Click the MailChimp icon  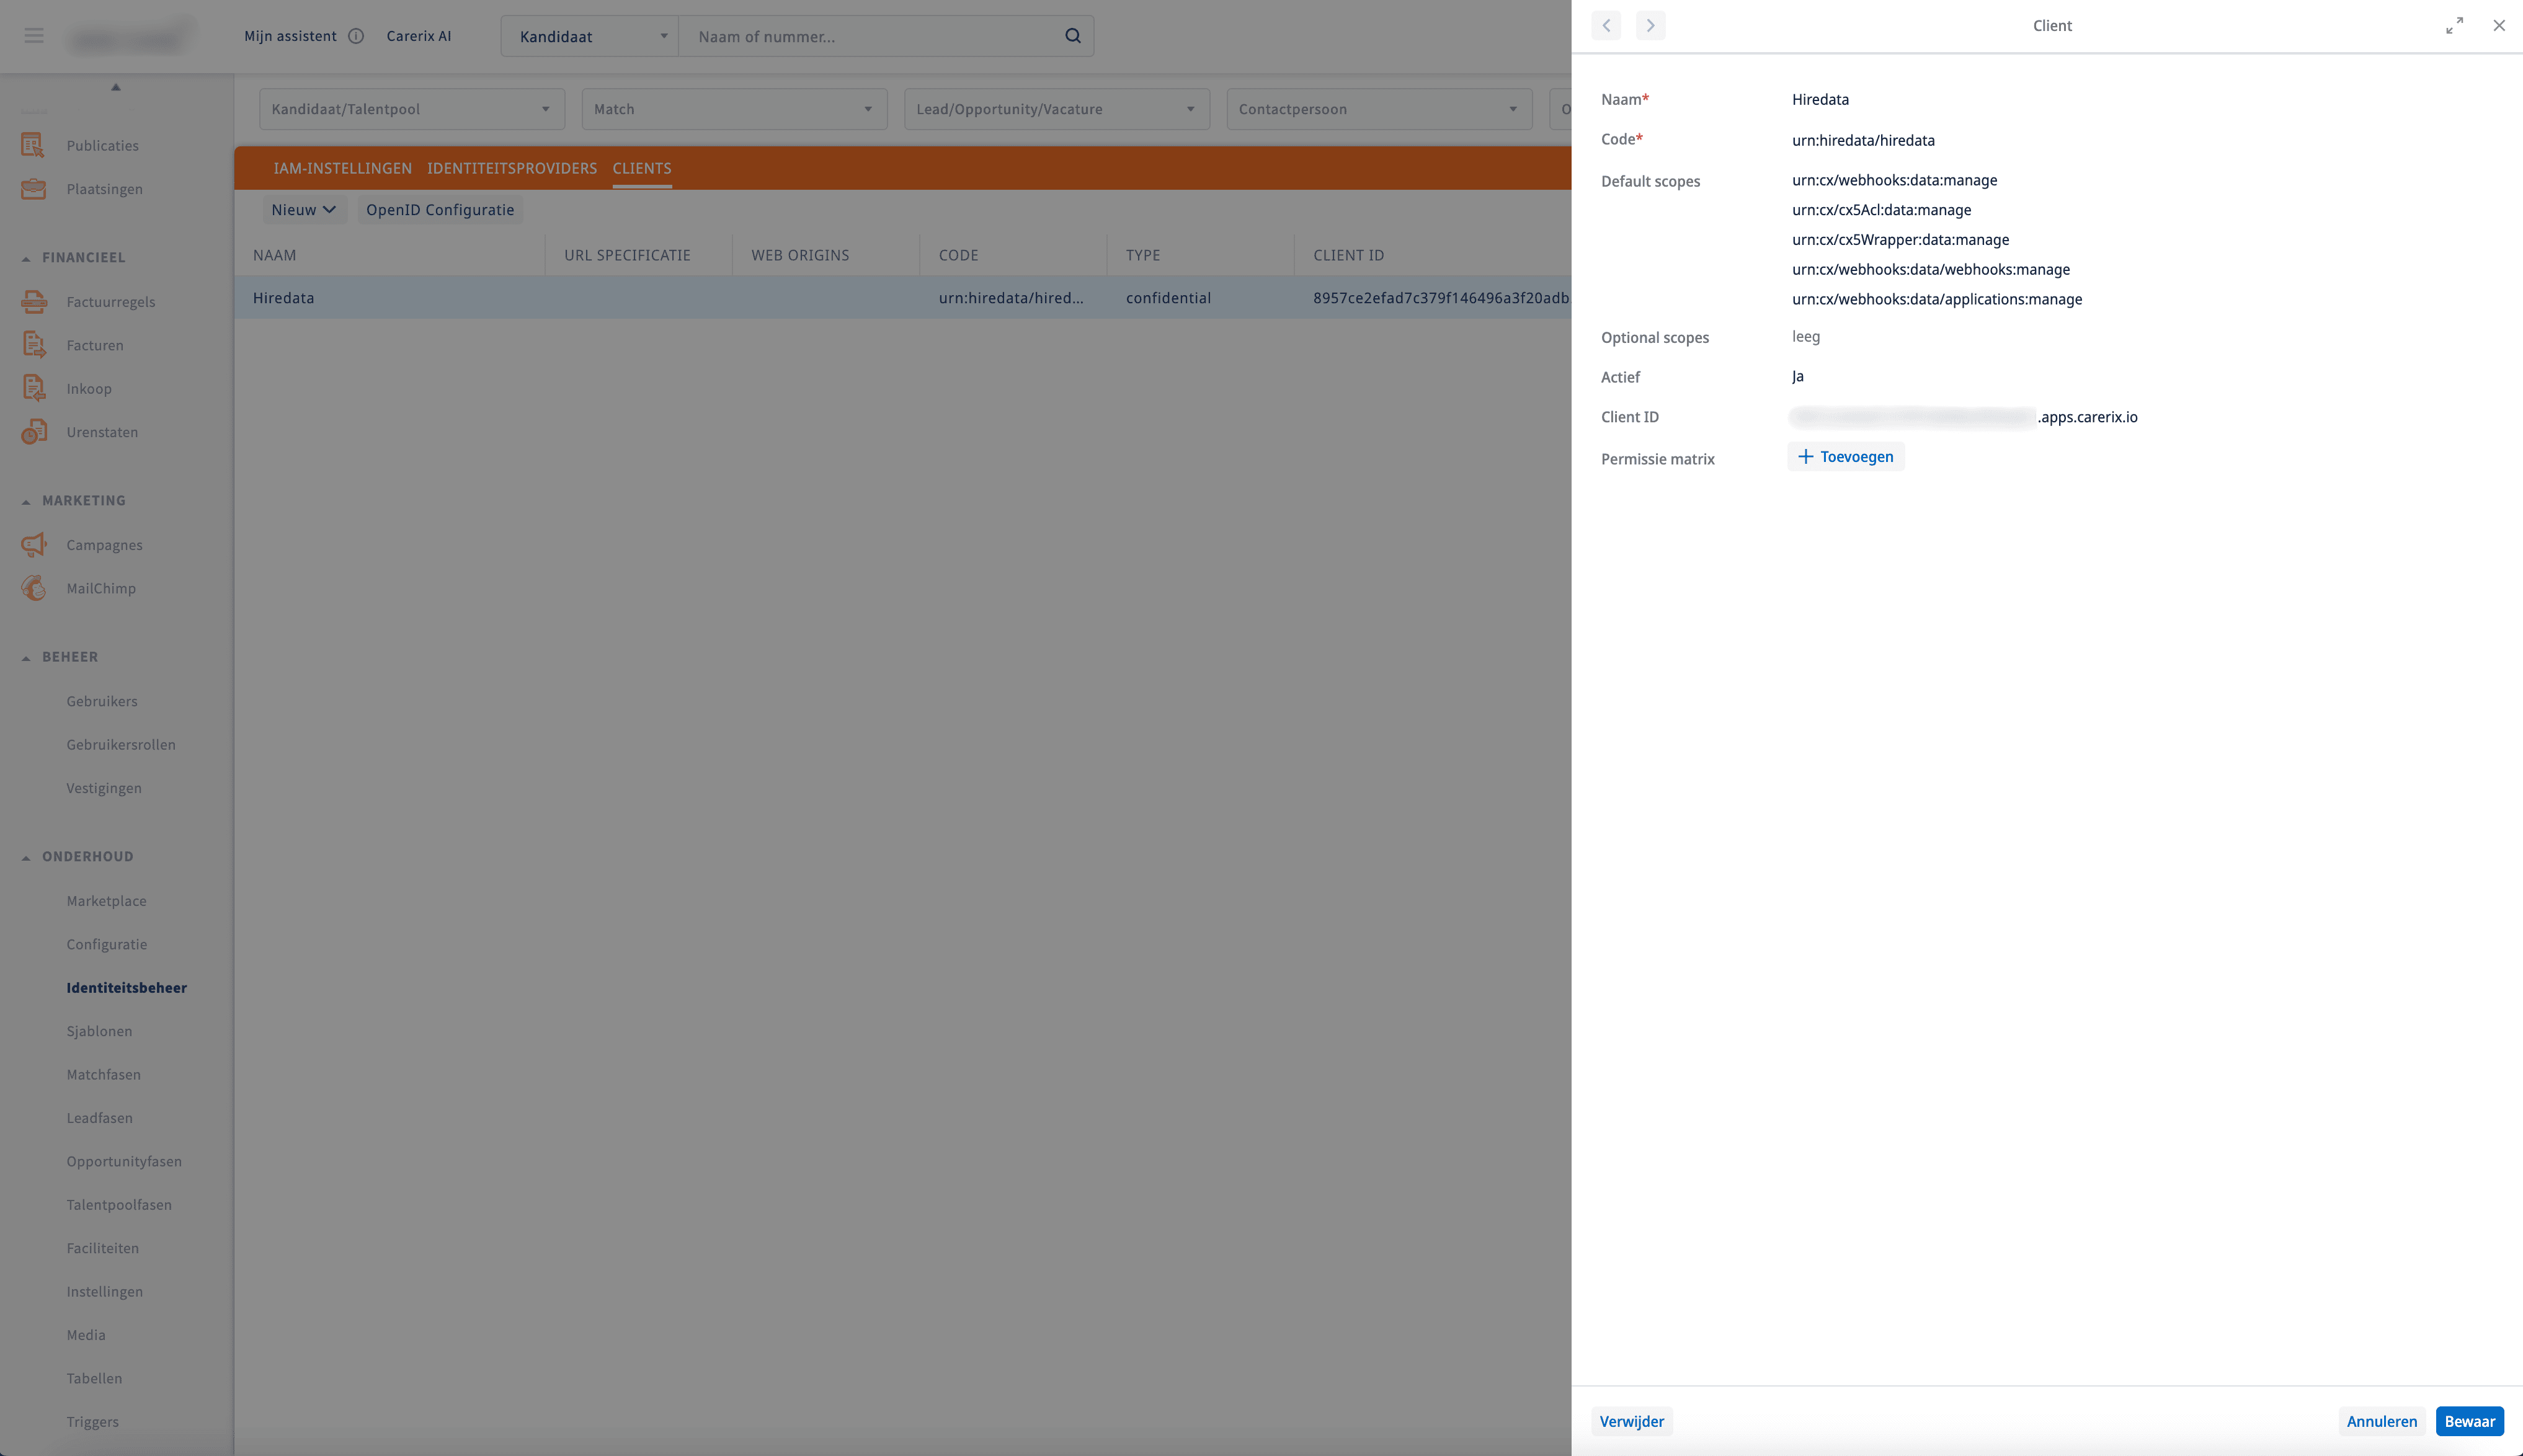coord(33,588)
